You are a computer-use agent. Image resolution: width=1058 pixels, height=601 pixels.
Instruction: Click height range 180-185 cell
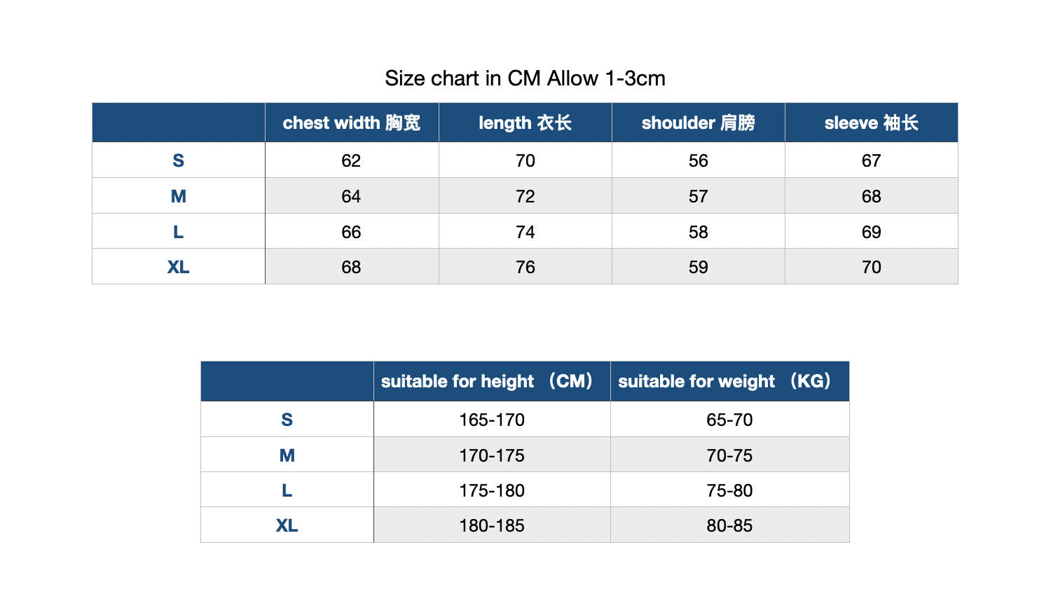[x=492, y=525]
